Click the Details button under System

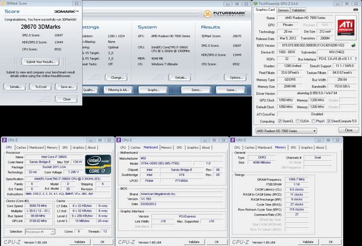coord(180,78)
